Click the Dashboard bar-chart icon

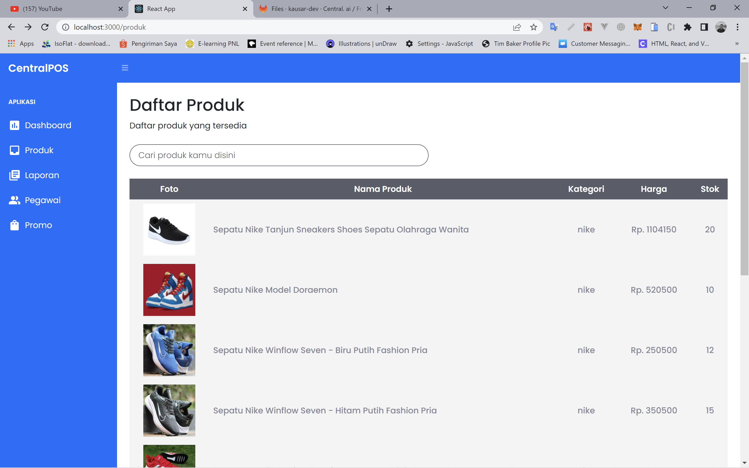point(14,125)
